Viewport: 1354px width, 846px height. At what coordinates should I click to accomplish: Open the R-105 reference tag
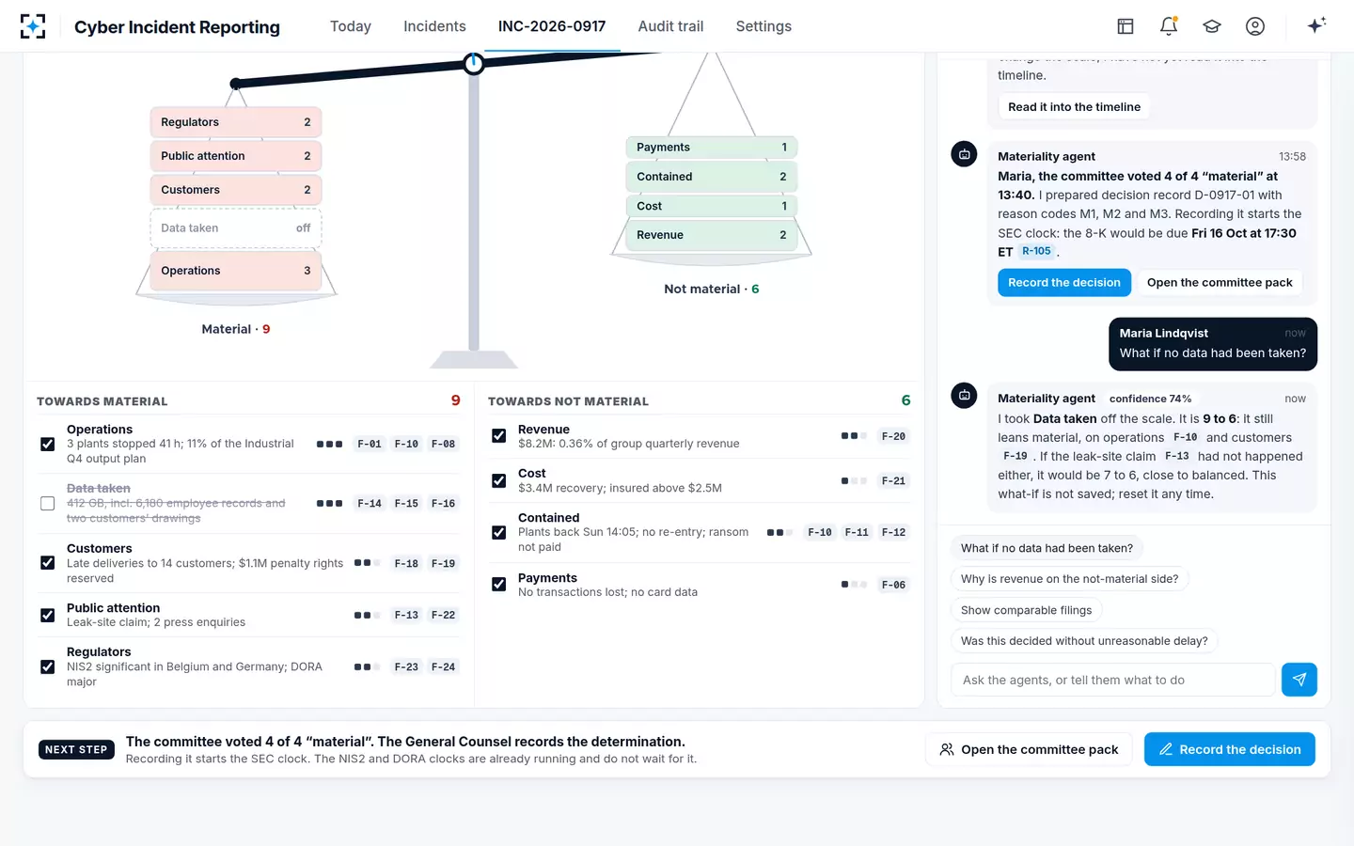[1037, 252]
